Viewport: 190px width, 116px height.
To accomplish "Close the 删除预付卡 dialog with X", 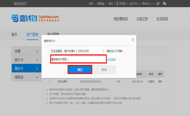I will (133, 40).
